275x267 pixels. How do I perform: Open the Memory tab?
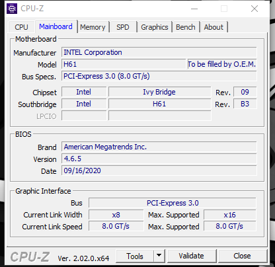tap(93, 27)
